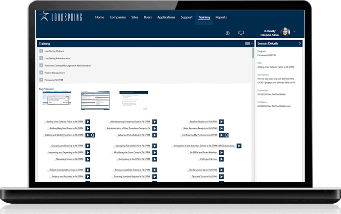Open the second Top Viewed thumbnail
This screenshot has height=214, width=341.
(x=95, y=100)
